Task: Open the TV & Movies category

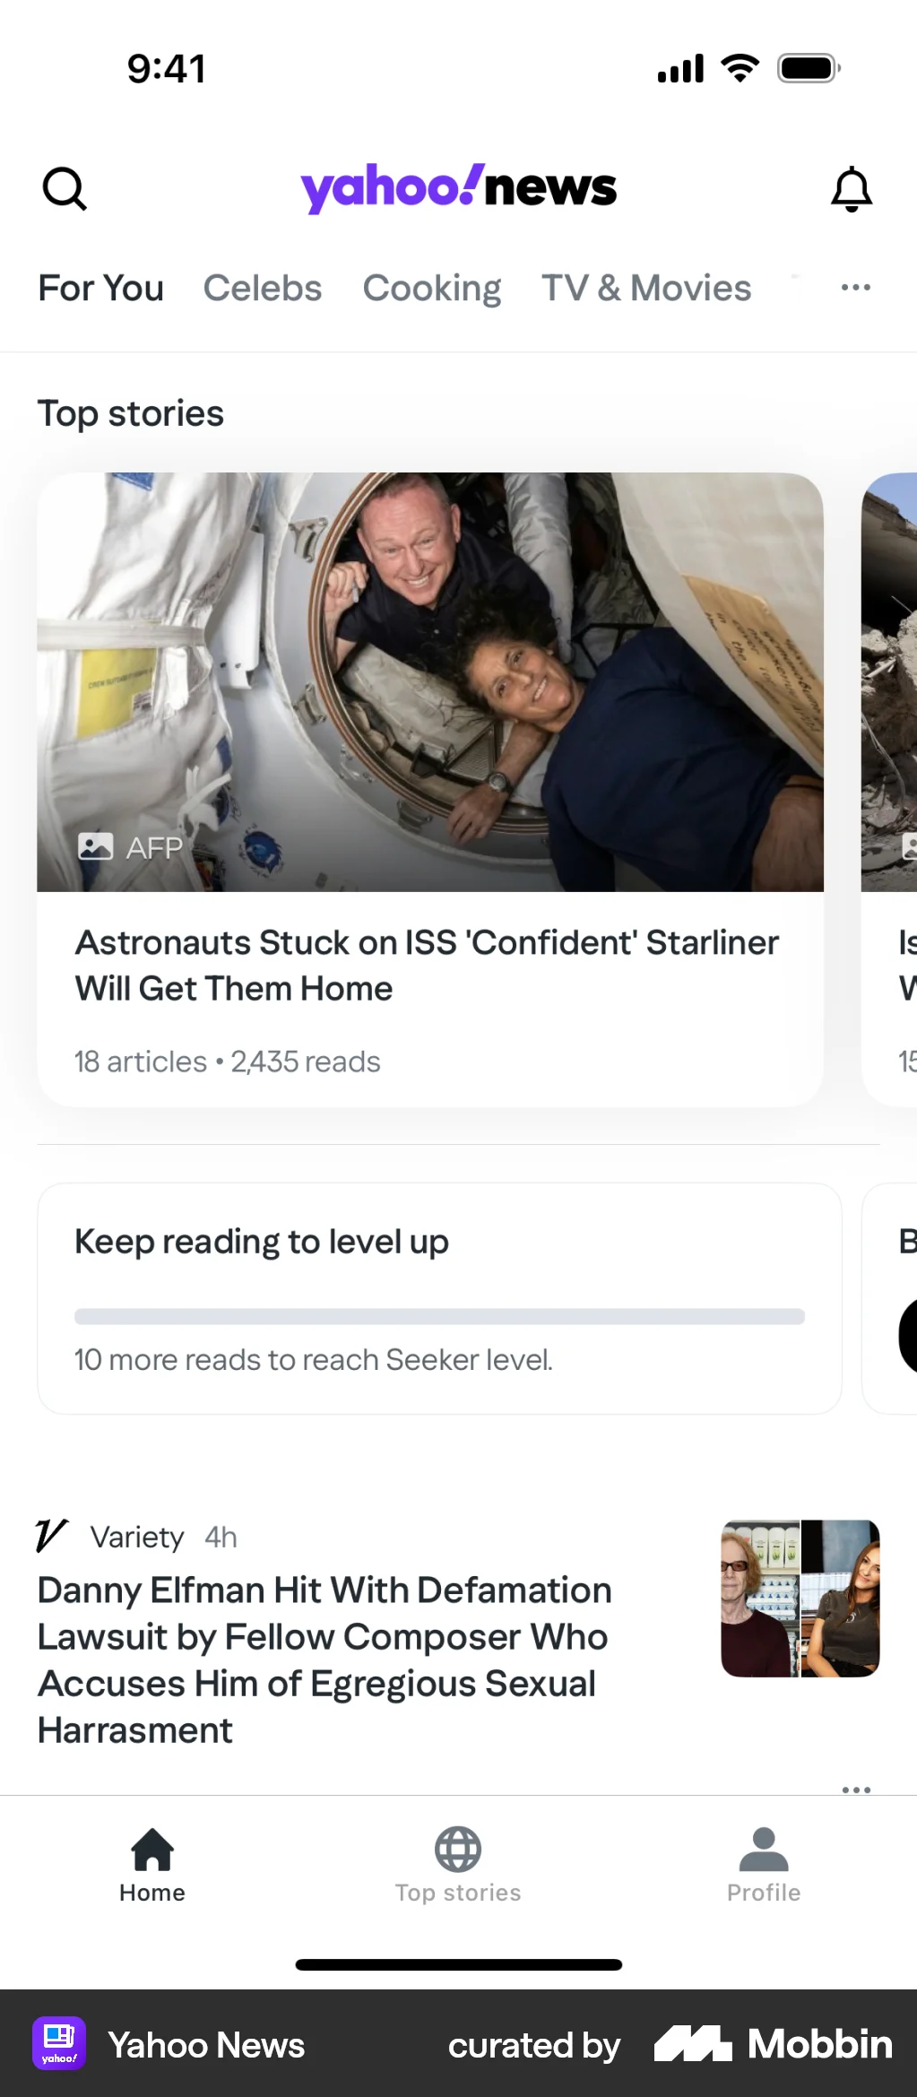Action: (646, 287)
